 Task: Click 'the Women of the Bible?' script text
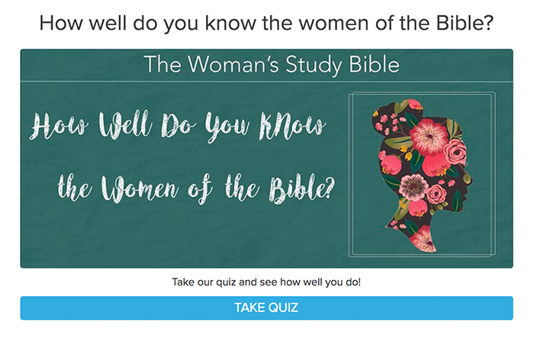point(196,188)
